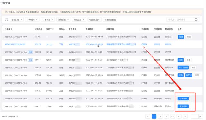Open the 下单时间 filter dropdown
This screenshot has width=206, height=120.
pos(32,20)
